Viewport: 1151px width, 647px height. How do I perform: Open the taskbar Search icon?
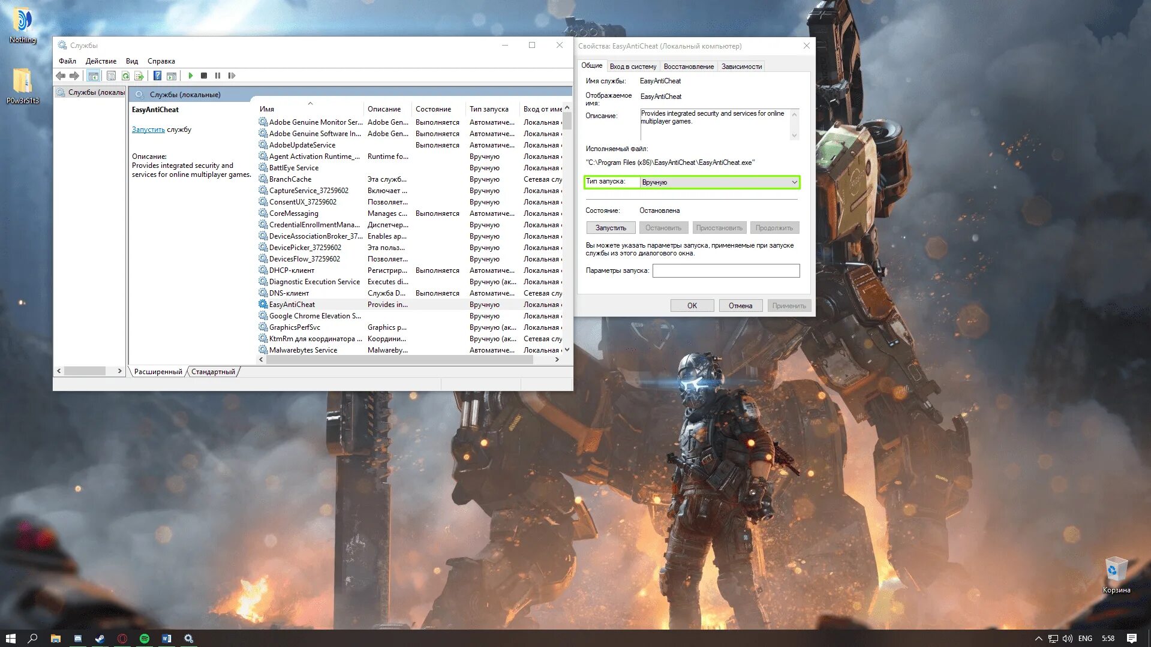coord(33,639)
